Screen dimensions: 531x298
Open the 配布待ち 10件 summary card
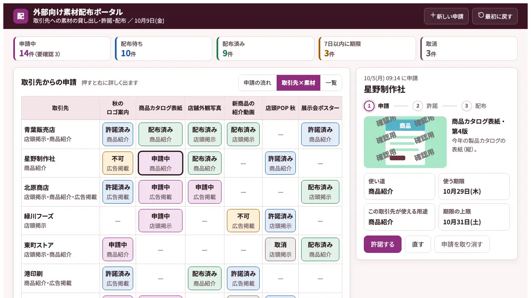164,49
